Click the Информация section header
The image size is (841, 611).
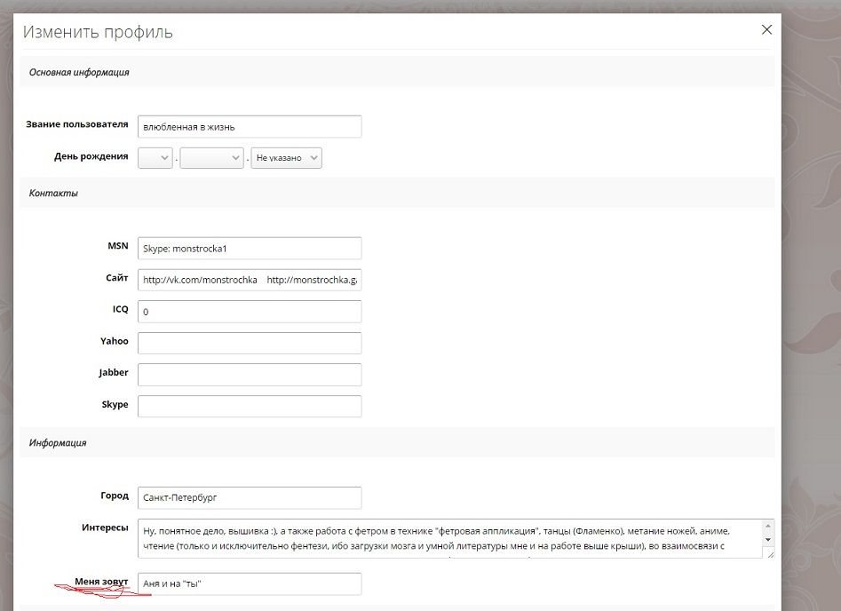(58, 442)
